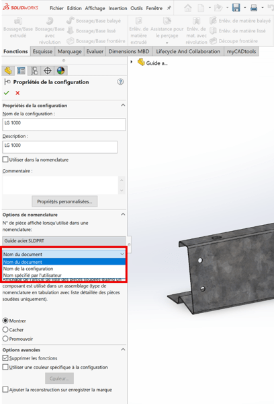Cancel configuration properties with red X
The image size is (274, 404).
tap(17, 93)
